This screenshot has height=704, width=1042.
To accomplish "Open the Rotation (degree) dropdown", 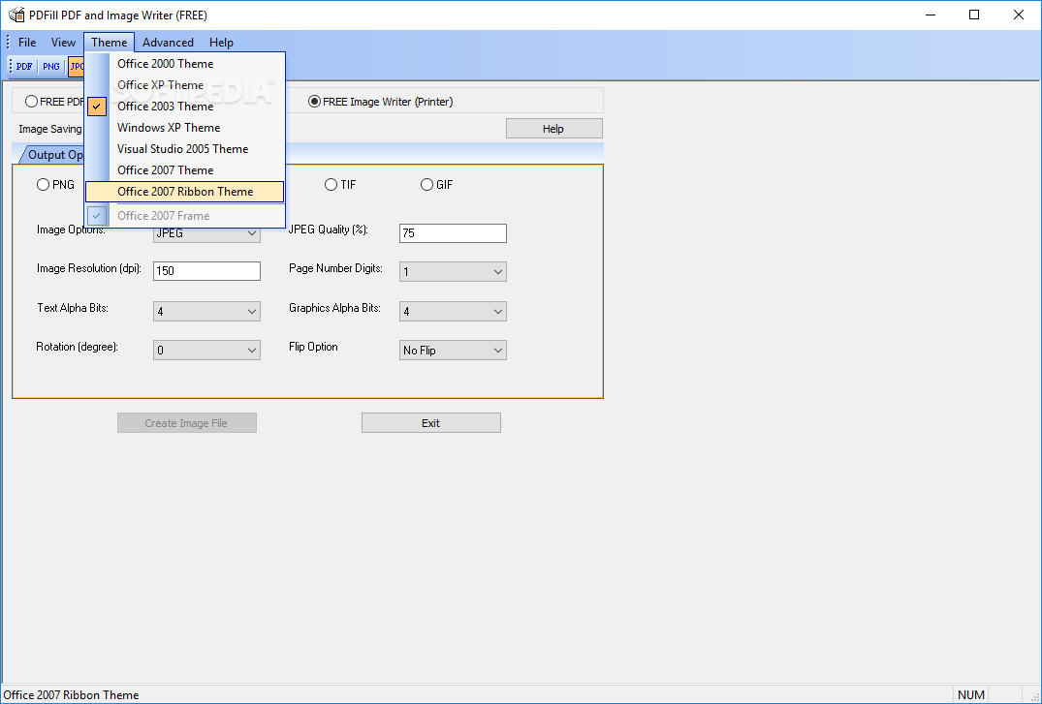I will pos(206,350).
